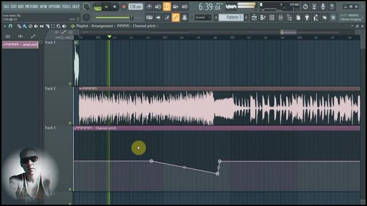Screen dimensions: 367x206
Task: Click the lowest automation point of the pitch curve
Action: pos(217,173)
